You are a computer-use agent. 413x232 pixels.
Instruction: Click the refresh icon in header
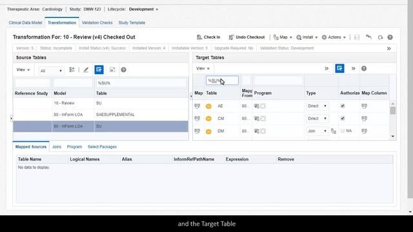[380, 37]
